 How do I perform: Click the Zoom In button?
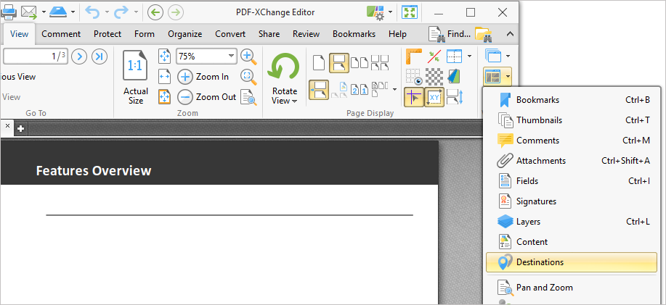[x=203, y=76]
